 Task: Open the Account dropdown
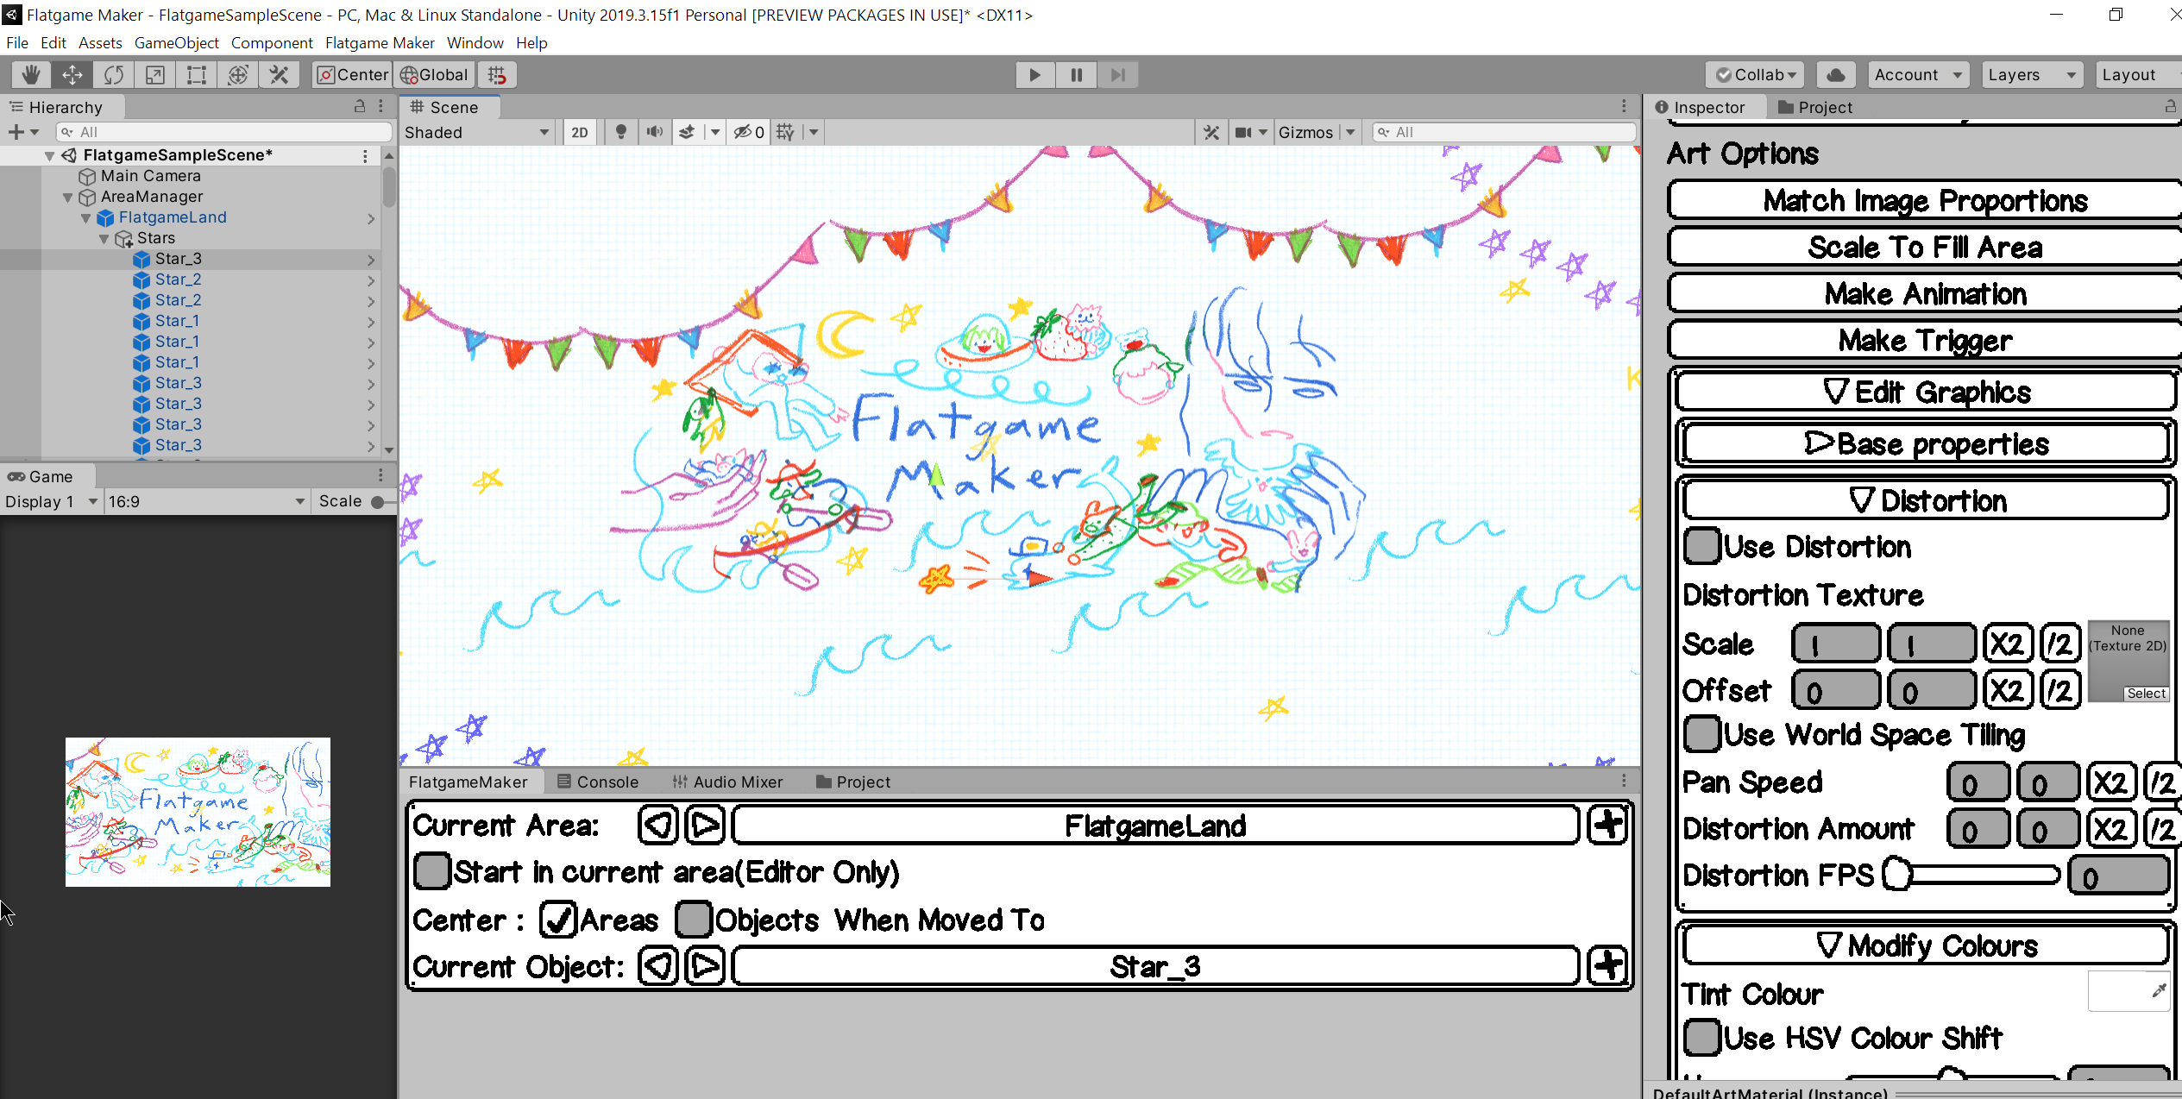click(1919, 75)
